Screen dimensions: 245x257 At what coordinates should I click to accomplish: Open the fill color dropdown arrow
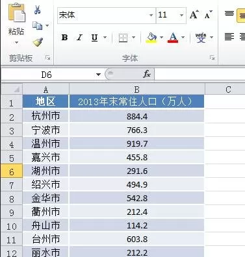(161, 38)
